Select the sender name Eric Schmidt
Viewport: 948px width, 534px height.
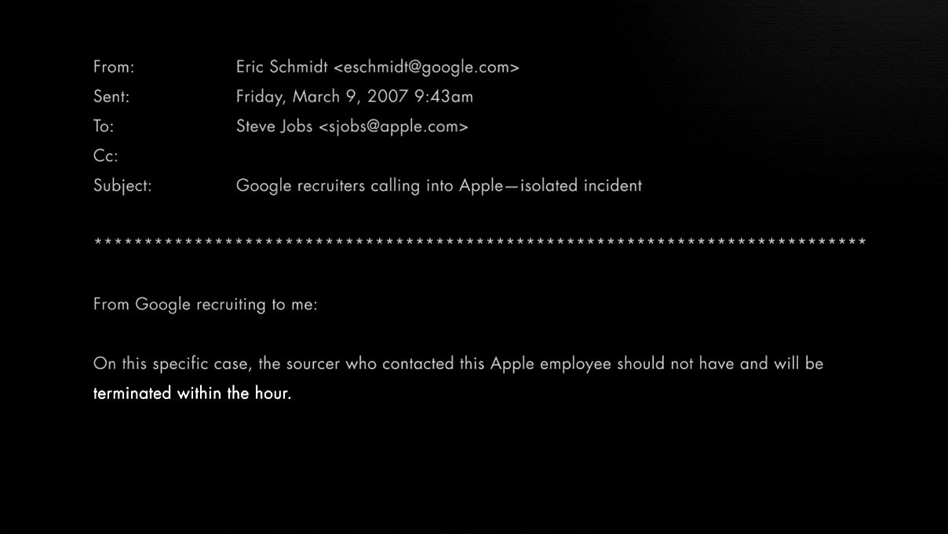[x=282, y=68]
